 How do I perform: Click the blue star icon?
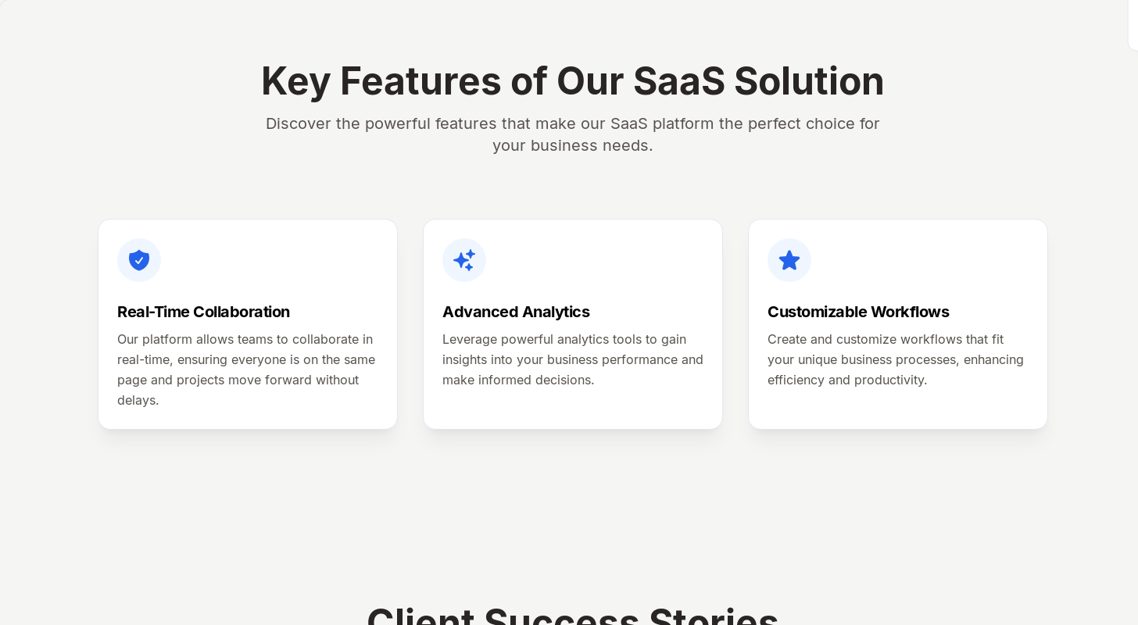click(x=789, y=260)
